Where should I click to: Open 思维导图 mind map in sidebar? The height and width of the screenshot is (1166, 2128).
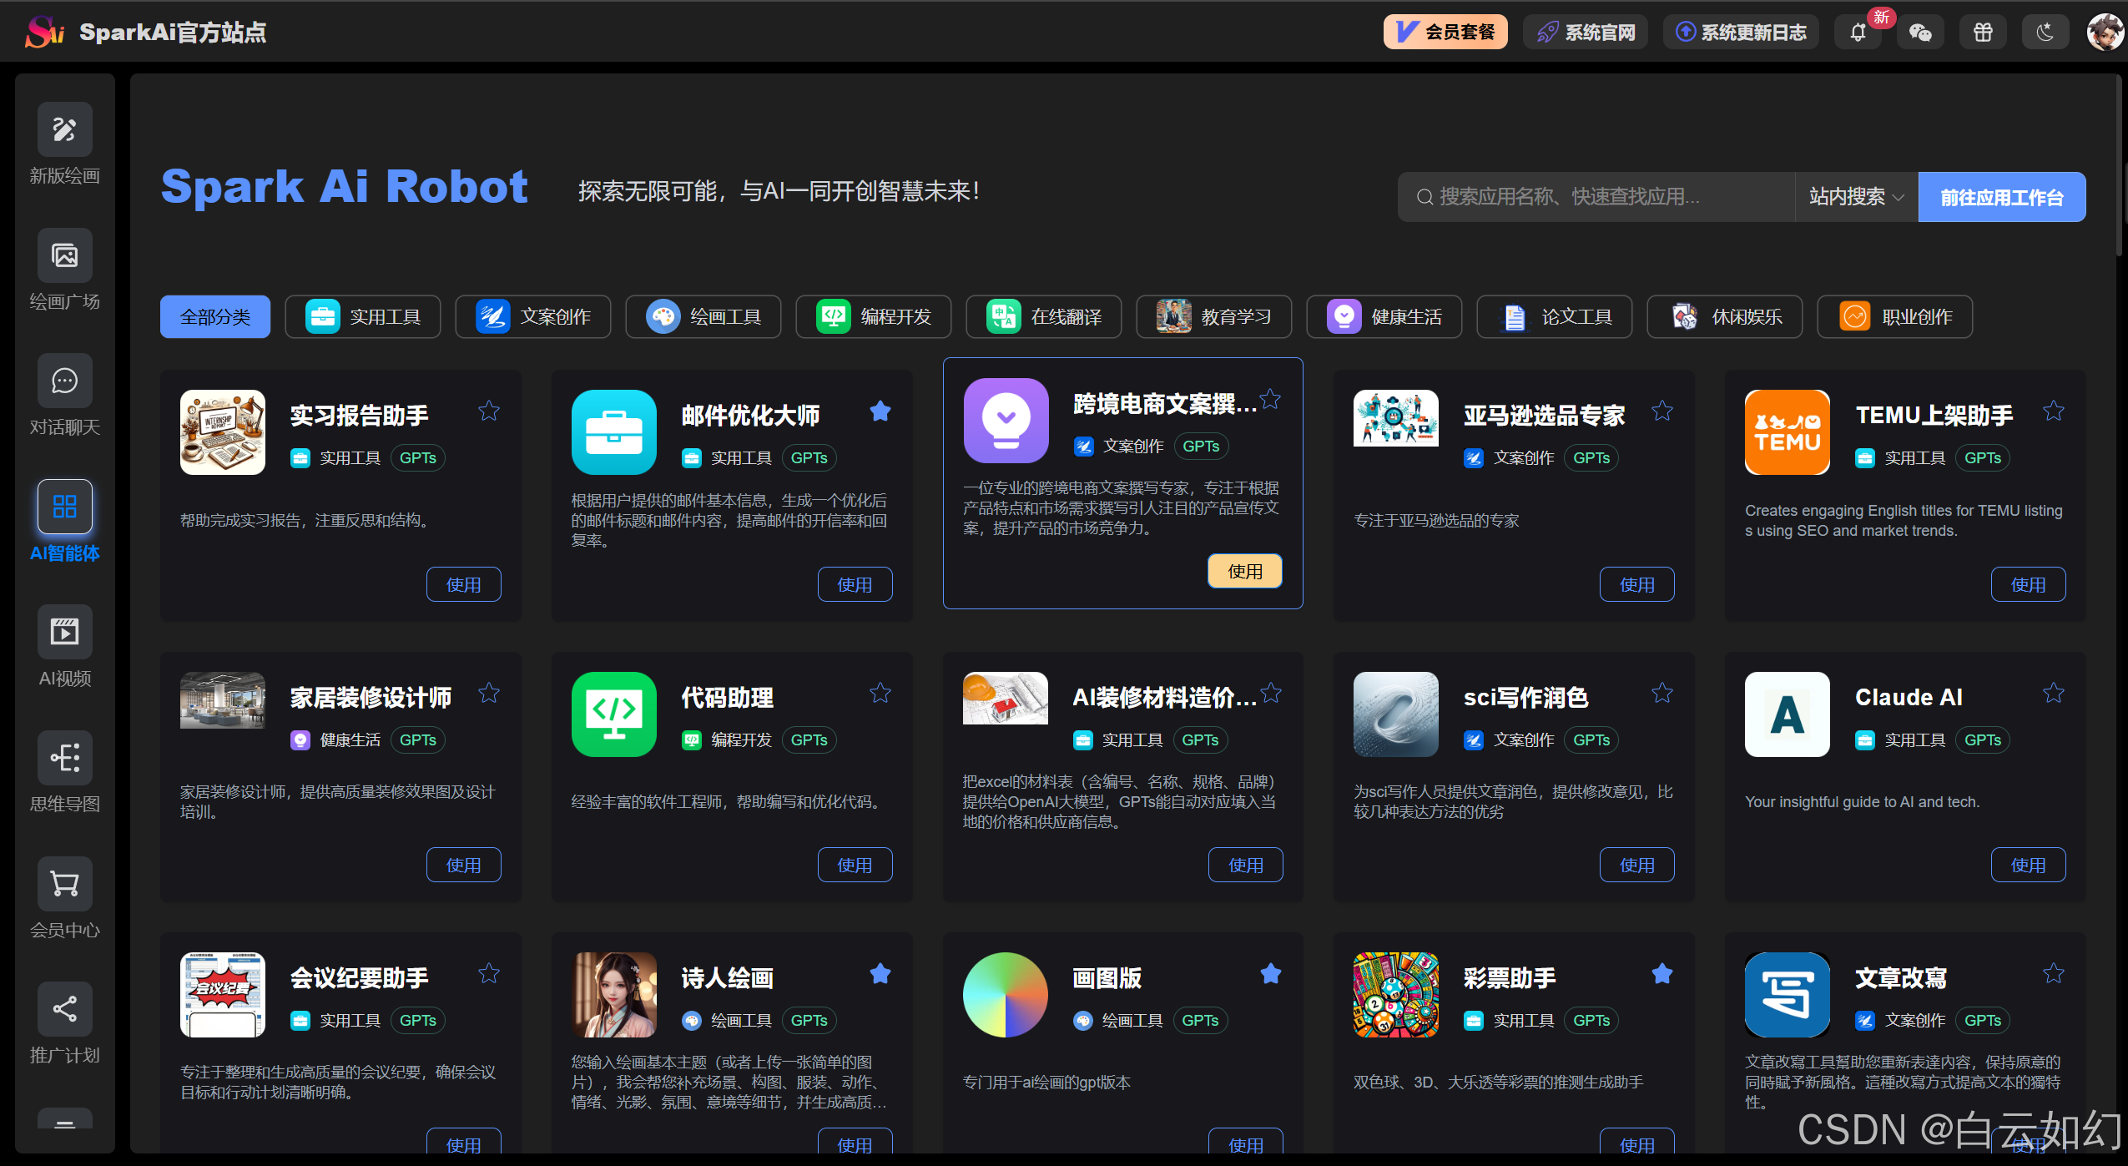tap(64, 758)
